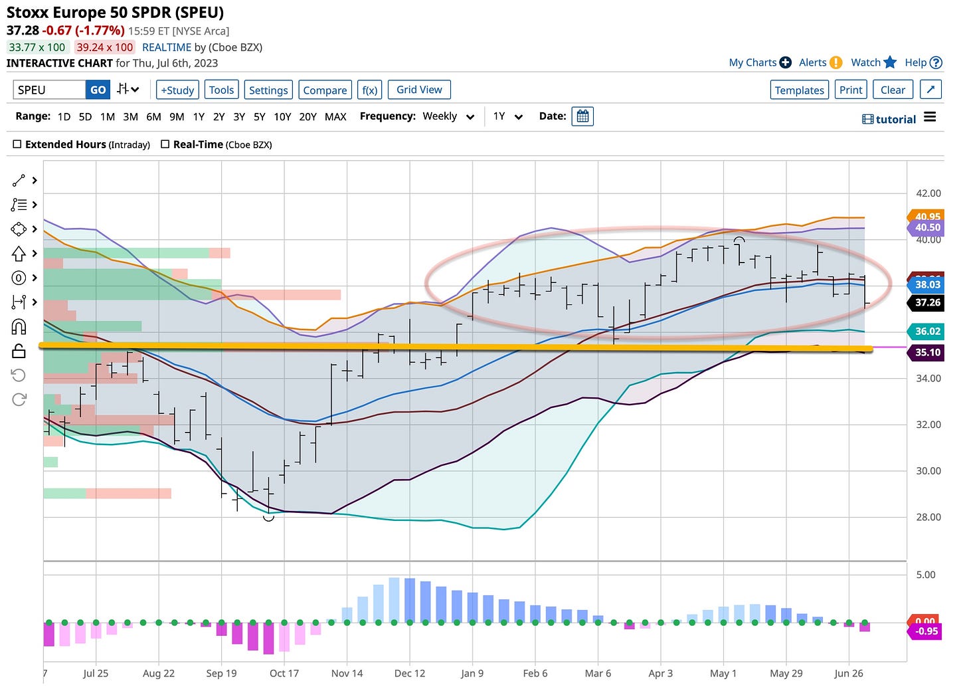
Task: Set range to 20Y
Action: (308, 116)
